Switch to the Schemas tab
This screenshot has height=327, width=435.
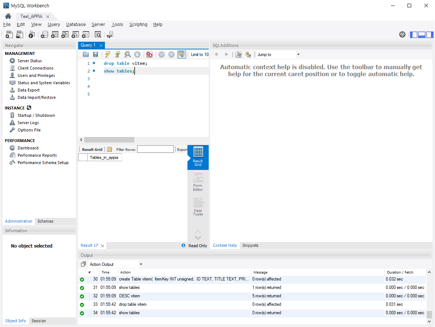coord(45,221)
